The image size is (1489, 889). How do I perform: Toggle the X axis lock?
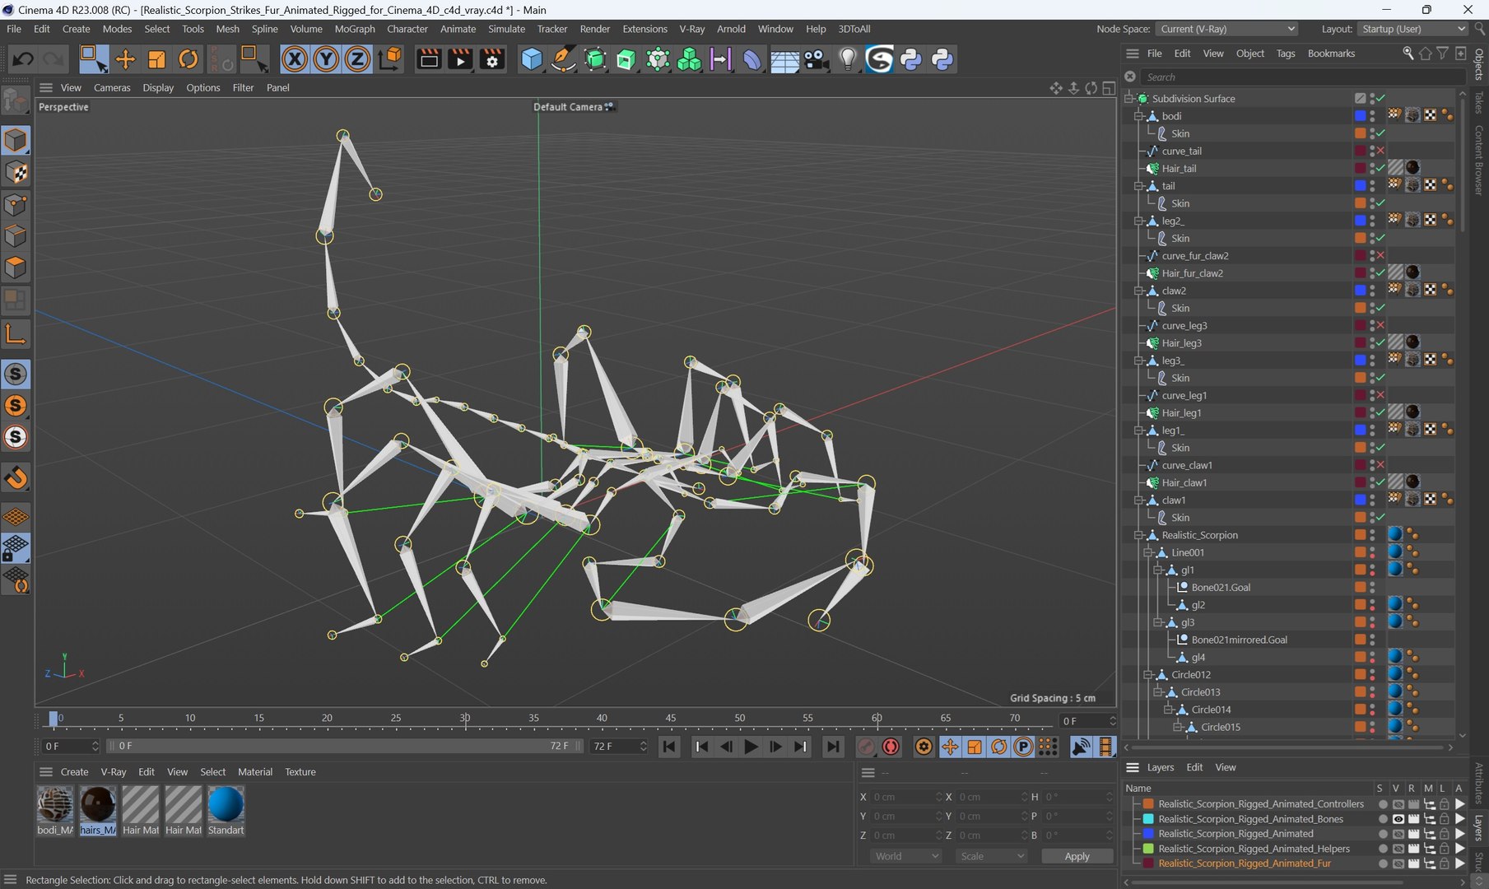pos(294,59)
